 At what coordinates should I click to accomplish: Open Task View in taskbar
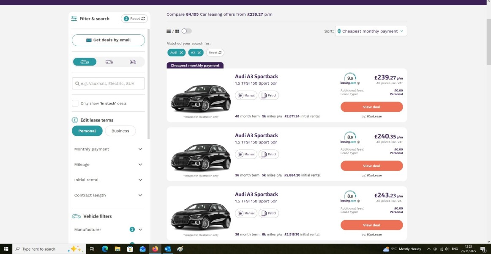[92, 249]
